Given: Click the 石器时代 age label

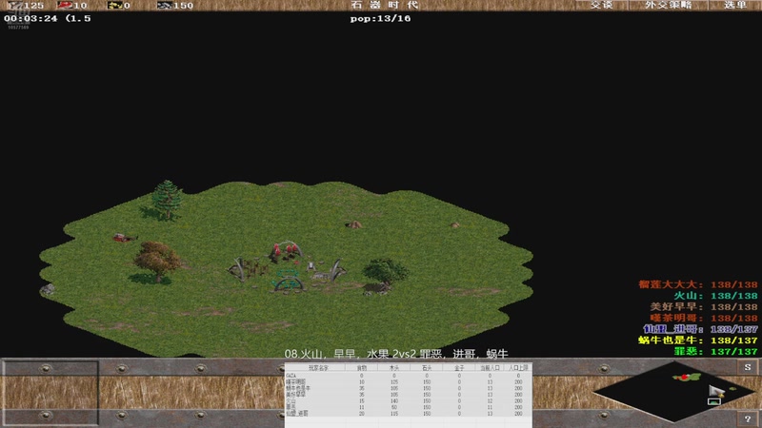Looking at the screenshot, I should pyautogui.click(x=385, y=5).
